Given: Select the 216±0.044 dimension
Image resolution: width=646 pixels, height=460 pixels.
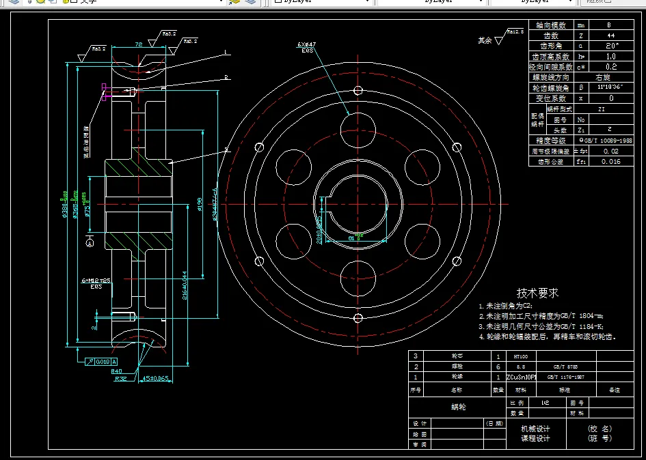Looking at the screenshot, I should click(x=185, y=285).
